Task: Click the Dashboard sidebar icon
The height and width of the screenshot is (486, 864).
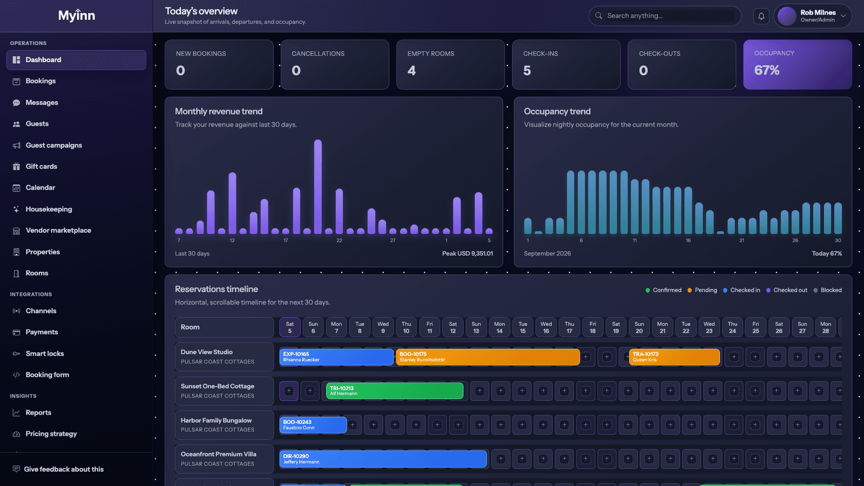Action: tap(16, 60)
